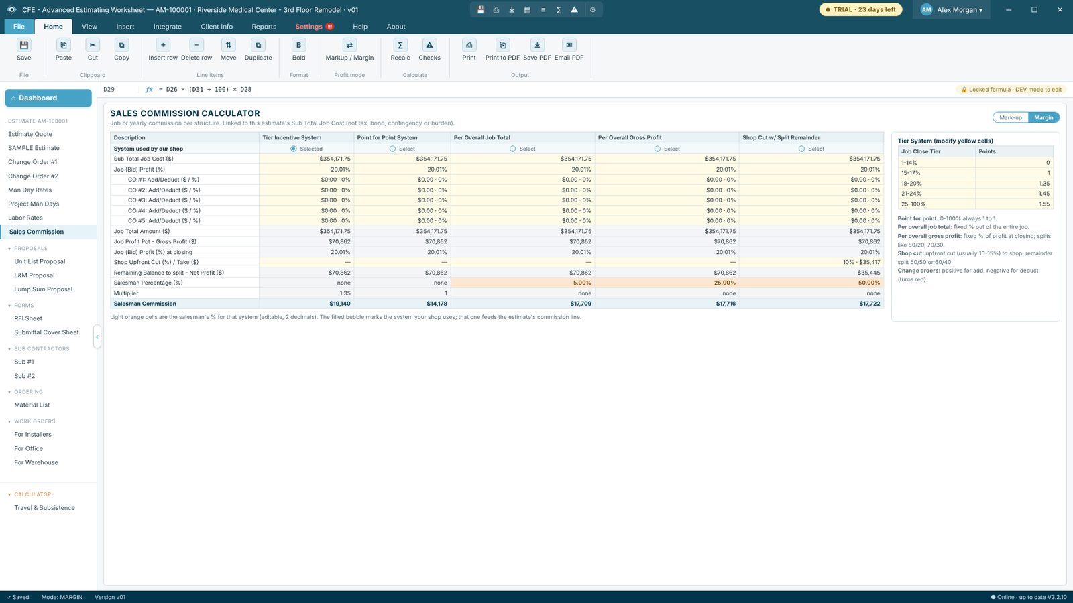The width and height of the screenshot is (1073, 603).
Task: Open the Alex Morgan account dropdown
Action: [x=952, y=10]
